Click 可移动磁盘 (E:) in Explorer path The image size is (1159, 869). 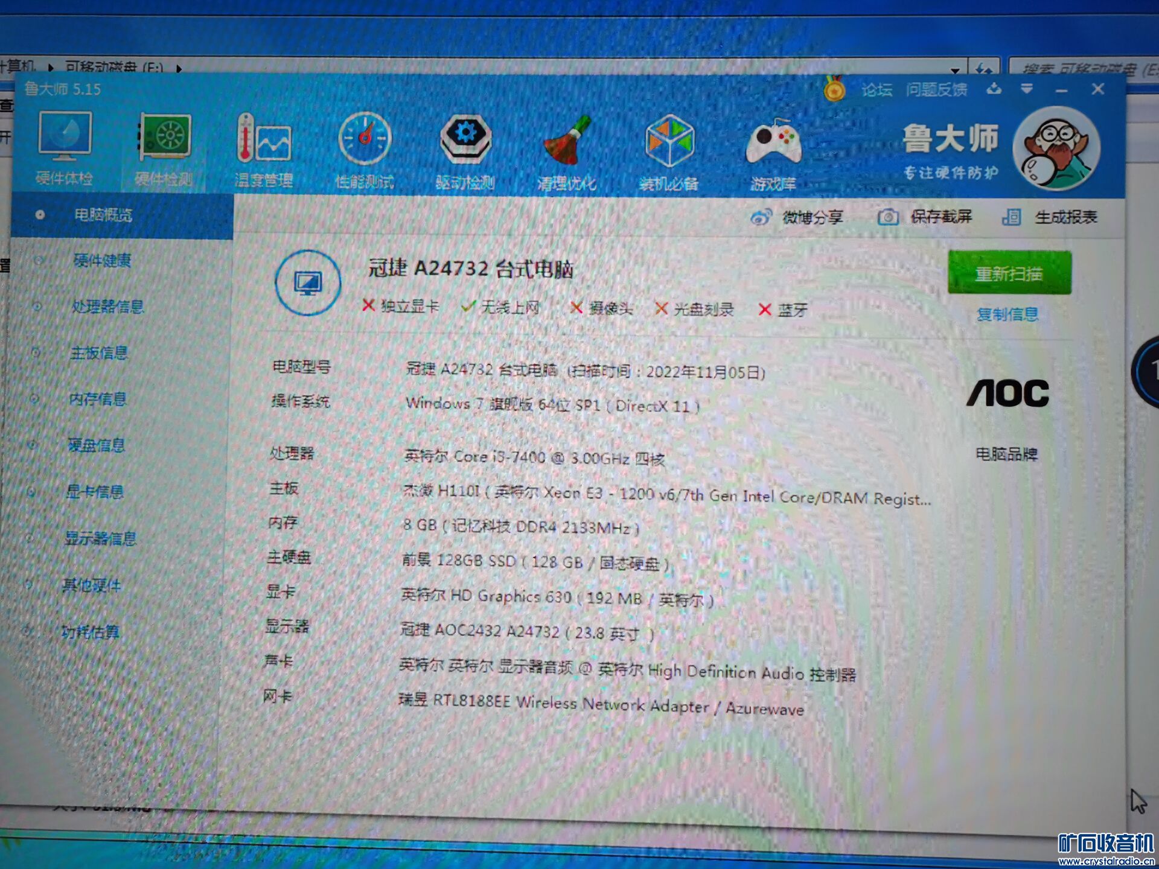(x=114, y=67)
